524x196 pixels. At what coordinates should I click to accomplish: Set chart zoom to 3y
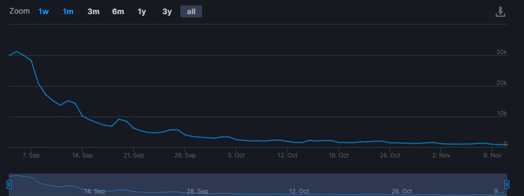pyautogui.click(x=167, y=11)
